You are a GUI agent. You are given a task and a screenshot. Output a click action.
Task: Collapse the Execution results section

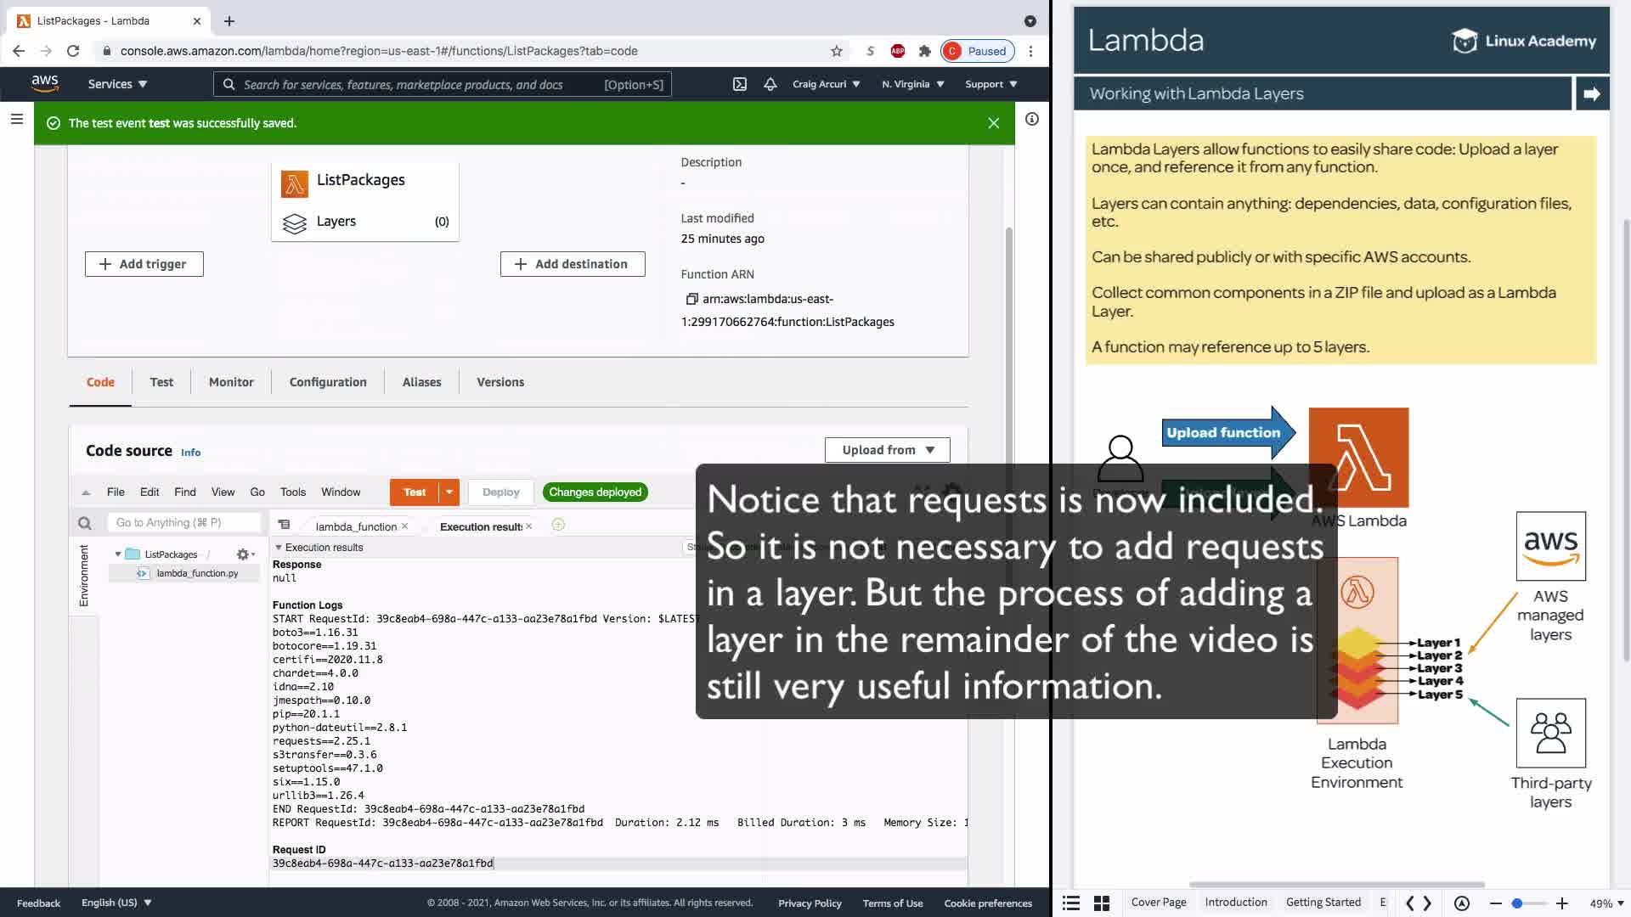click(279, 548)
